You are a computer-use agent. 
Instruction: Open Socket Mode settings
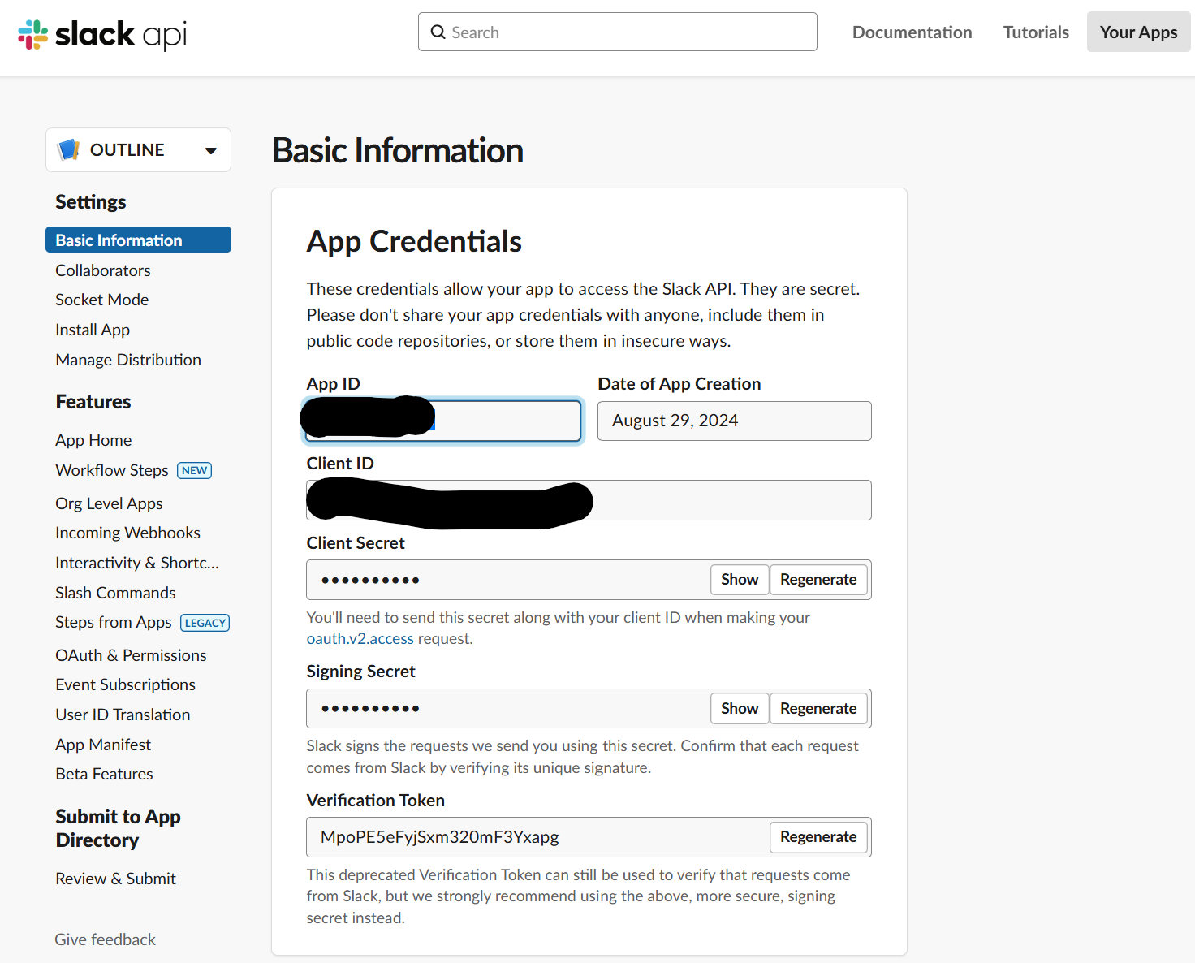tap(102, 300)
